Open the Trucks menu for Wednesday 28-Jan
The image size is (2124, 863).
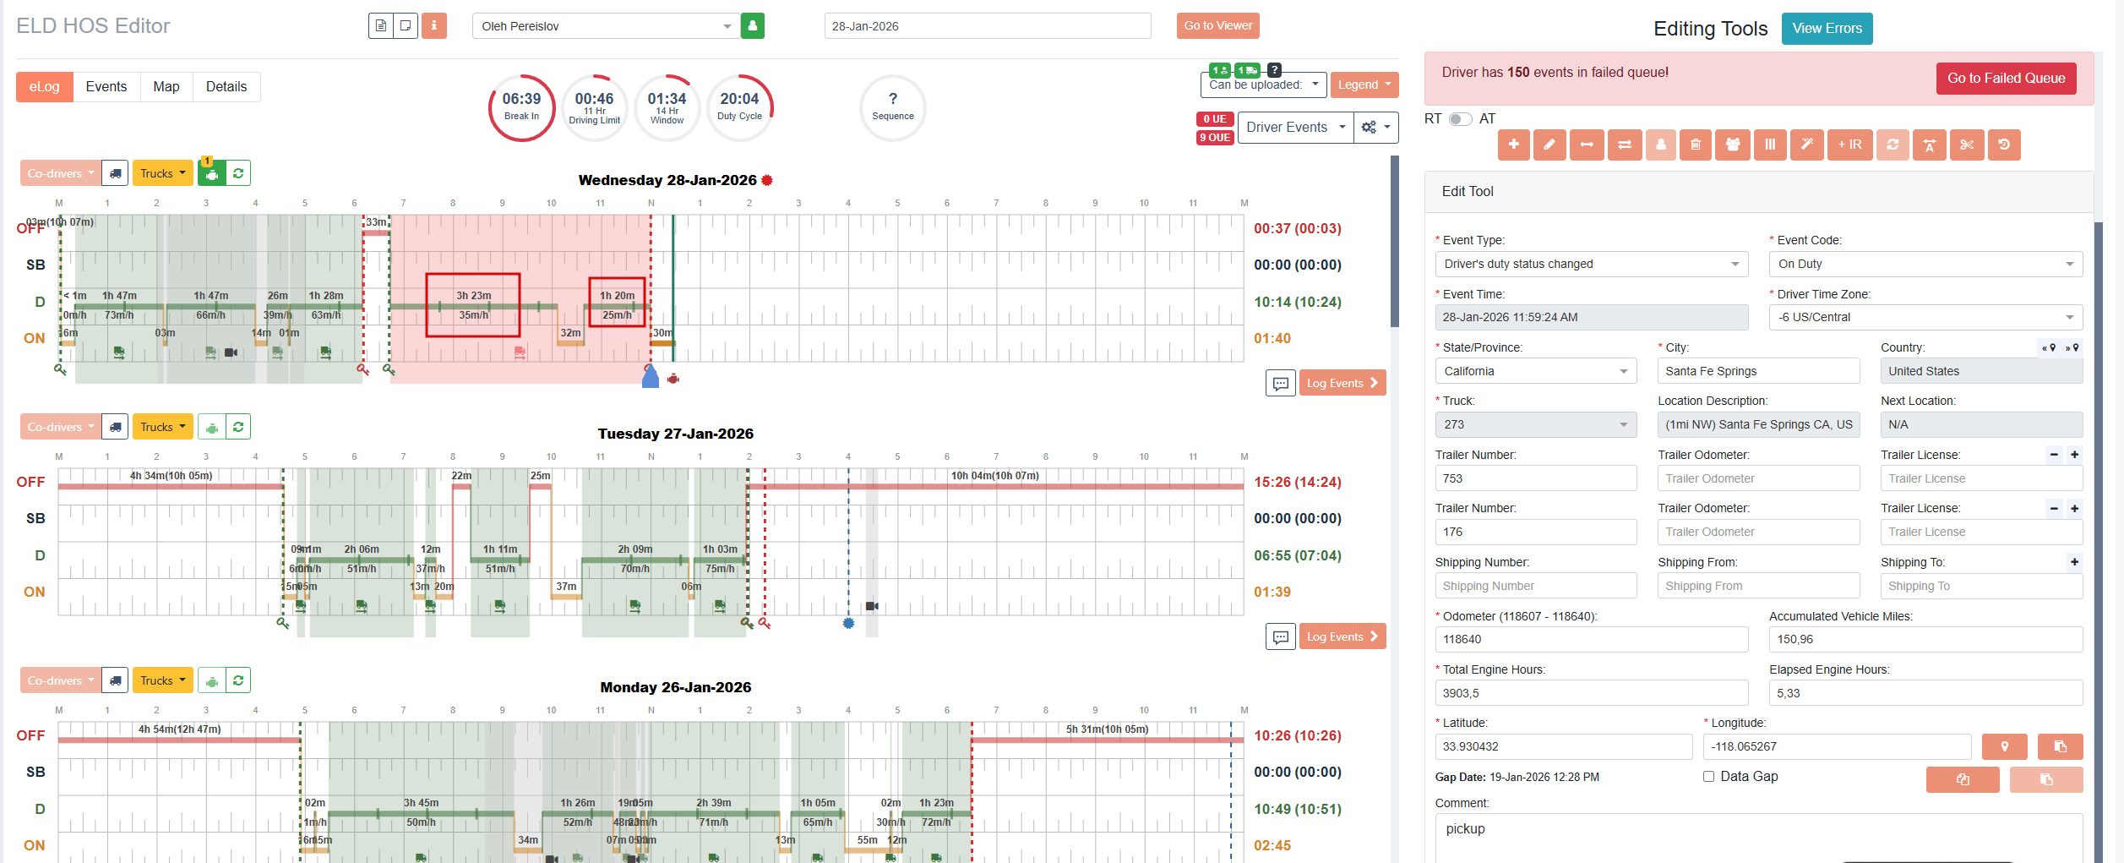point(163,173)
